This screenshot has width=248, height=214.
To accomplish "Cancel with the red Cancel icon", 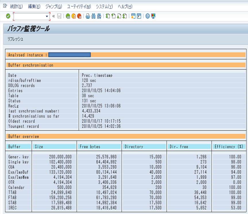I will click(x=79, y=16).
